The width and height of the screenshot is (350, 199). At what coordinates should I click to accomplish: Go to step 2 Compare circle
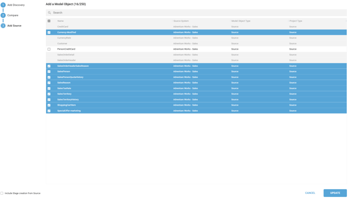pos(3,15)
